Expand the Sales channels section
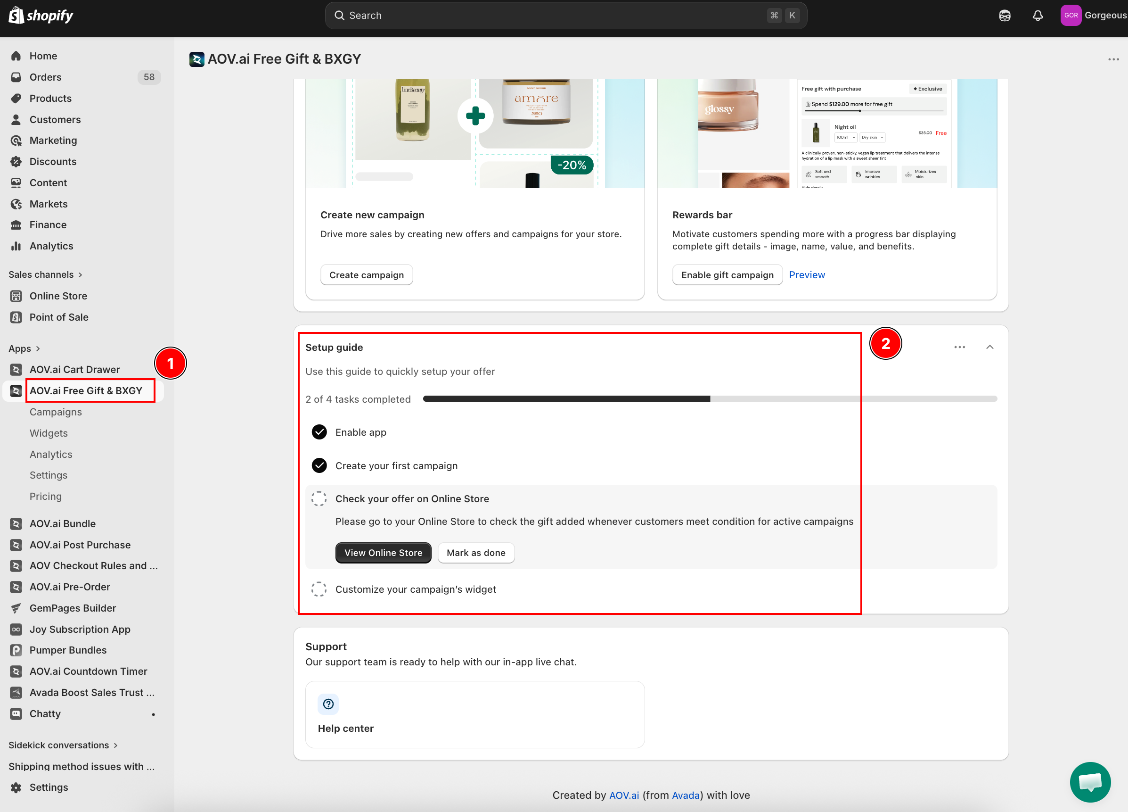The height and width of the screenshot is (812, 1128). point(46,275)
